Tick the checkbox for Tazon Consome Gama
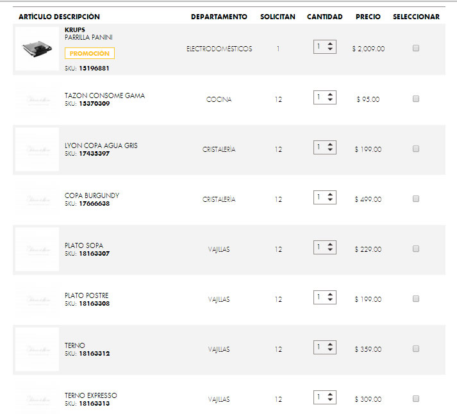The image size is (457, 414). click(416, 99)
